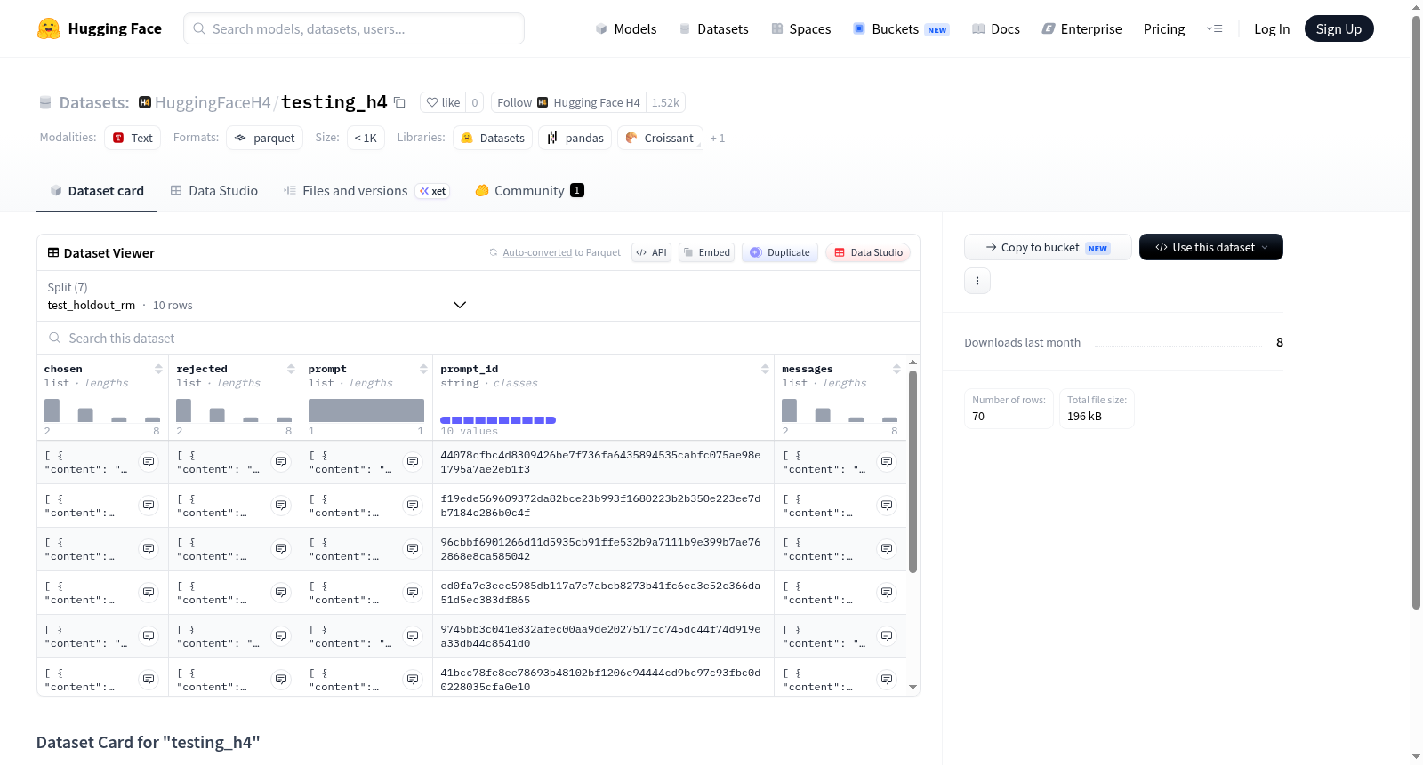1423x765 pixels.
Task: Open Dataset card tab
Action: [96, 191]
